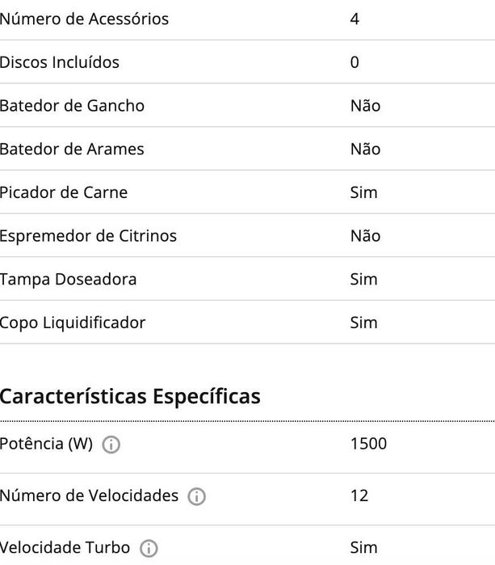
Task: Show info tooltip for Velocidade Turbo
Action: tap(149, 549)
